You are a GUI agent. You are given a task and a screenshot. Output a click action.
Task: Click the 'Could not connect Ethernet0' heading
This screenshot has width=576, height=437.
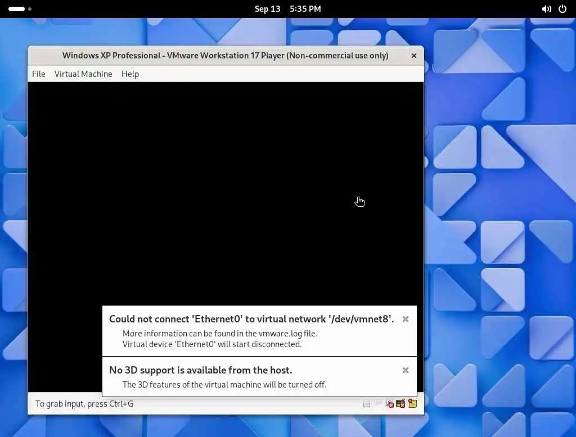pyautogui.click(x=251, y=319)
